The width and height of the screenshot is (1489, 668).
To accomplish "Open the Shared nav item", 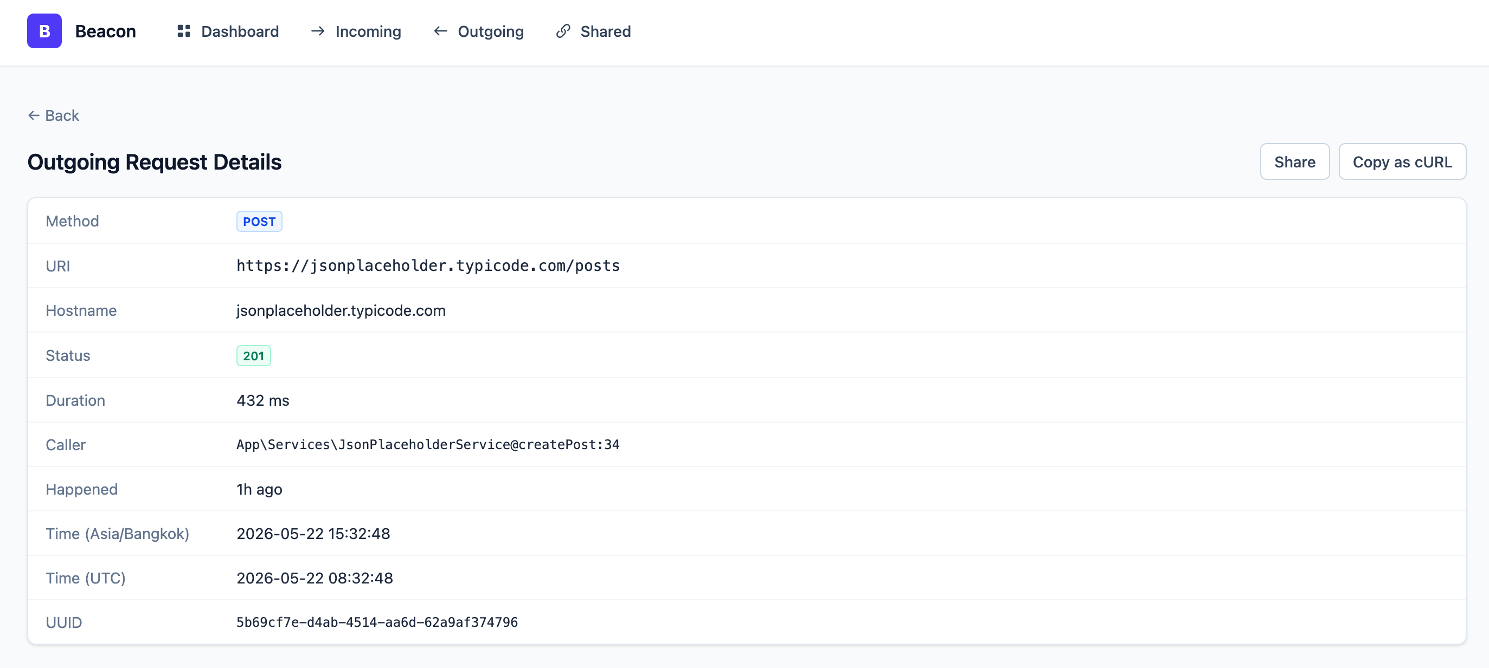I will (593, 31).
